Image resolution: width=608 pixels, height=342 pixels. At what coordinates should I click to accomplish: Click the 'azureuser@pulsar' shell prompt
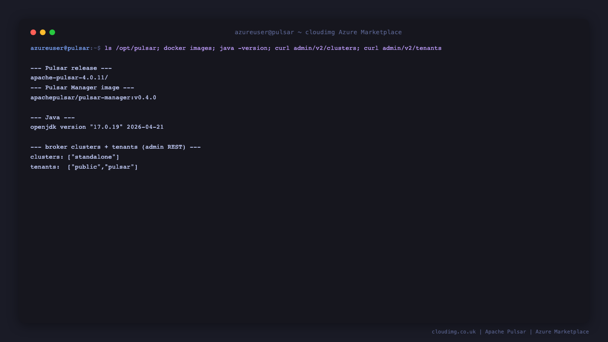click(60, 48)
